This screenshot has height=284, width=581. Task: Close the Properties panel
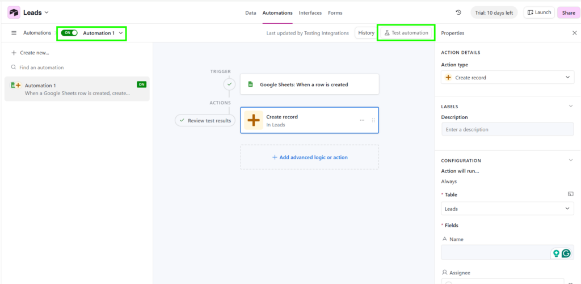click(x=574, y=33)
